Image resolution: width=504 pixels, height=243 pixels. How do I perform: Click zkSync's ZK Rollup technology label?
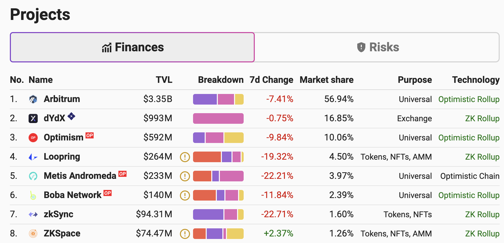coord(482,214)
